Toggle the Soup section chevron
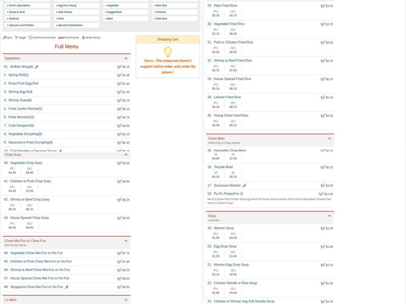Viewport: 406px width, 304px height. pyautogui.click(x=329, y=216)
